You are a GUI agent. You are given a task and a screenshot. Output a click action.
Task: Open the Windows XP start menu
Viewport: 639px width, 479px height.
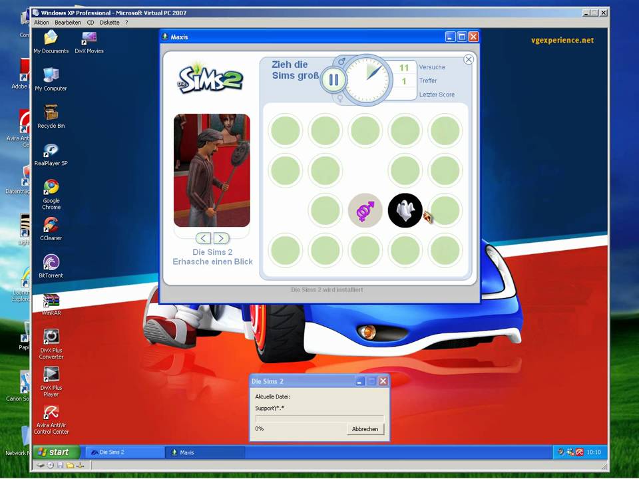coord(56,452)
